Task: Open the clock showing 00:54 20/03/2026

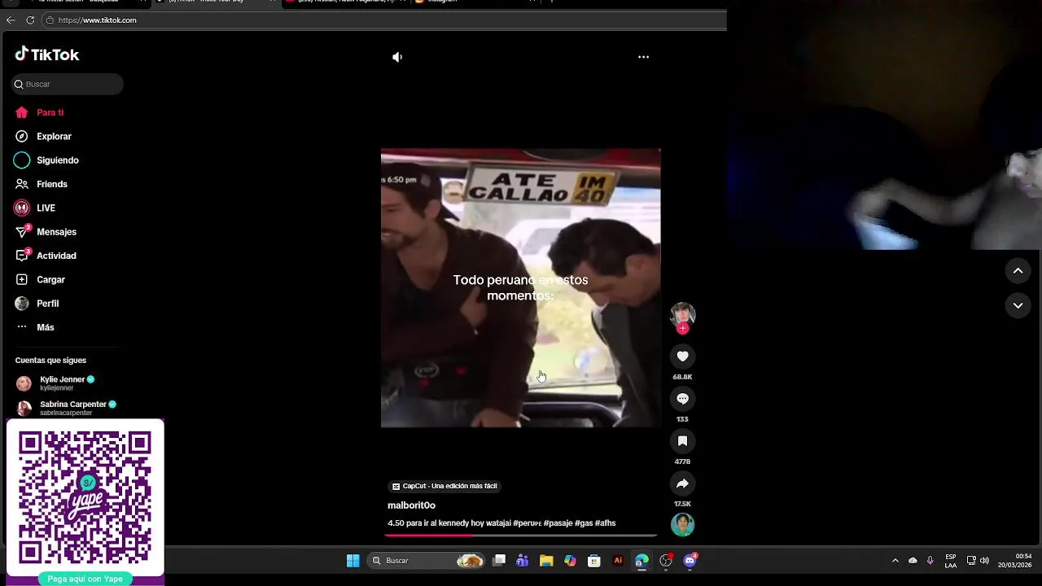Action: (x=1015, y=561)
